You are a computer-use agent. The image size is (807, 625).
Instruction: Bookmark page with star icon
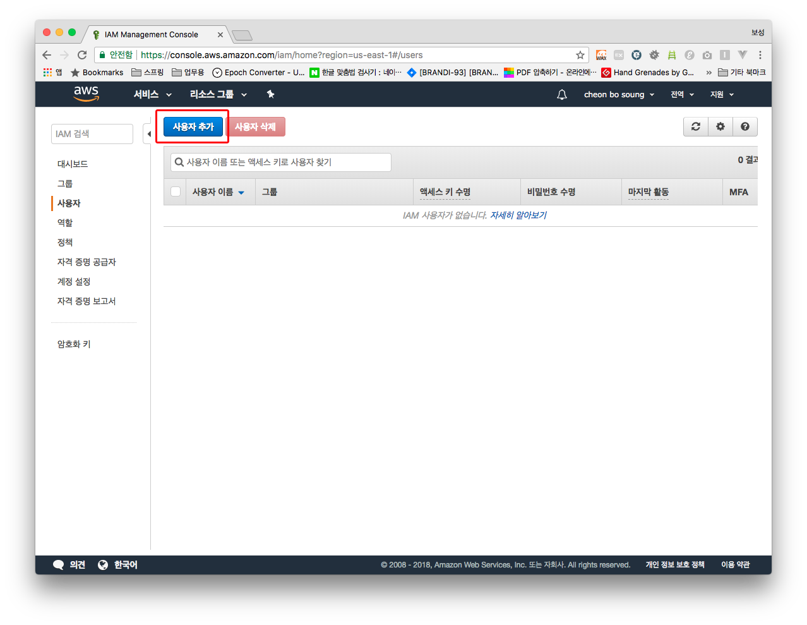click(x=580, y=55)
